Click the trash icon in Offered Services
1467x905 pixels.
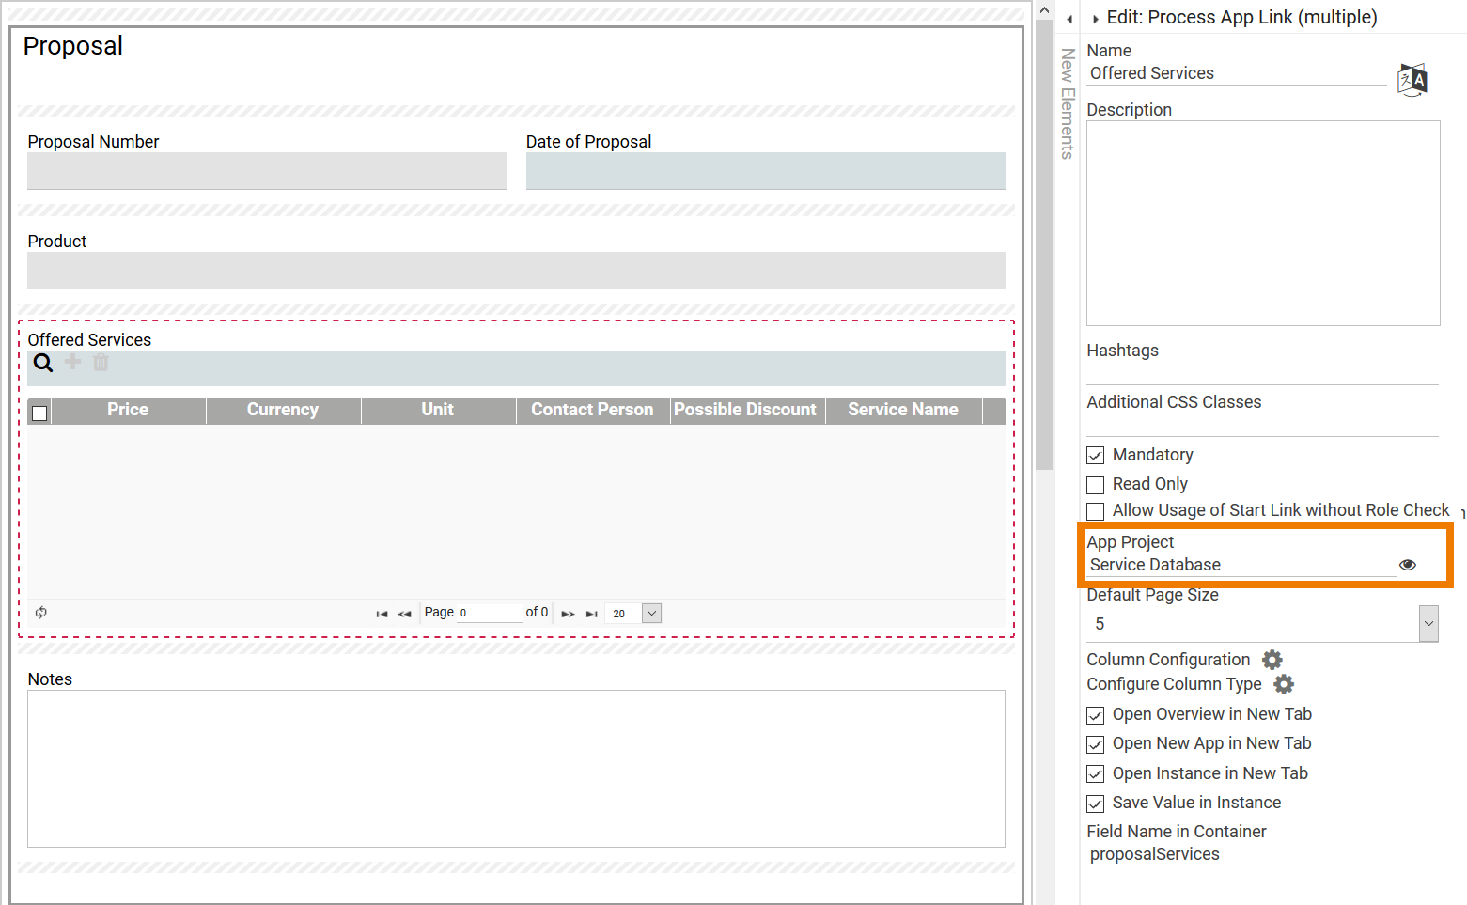101,363
